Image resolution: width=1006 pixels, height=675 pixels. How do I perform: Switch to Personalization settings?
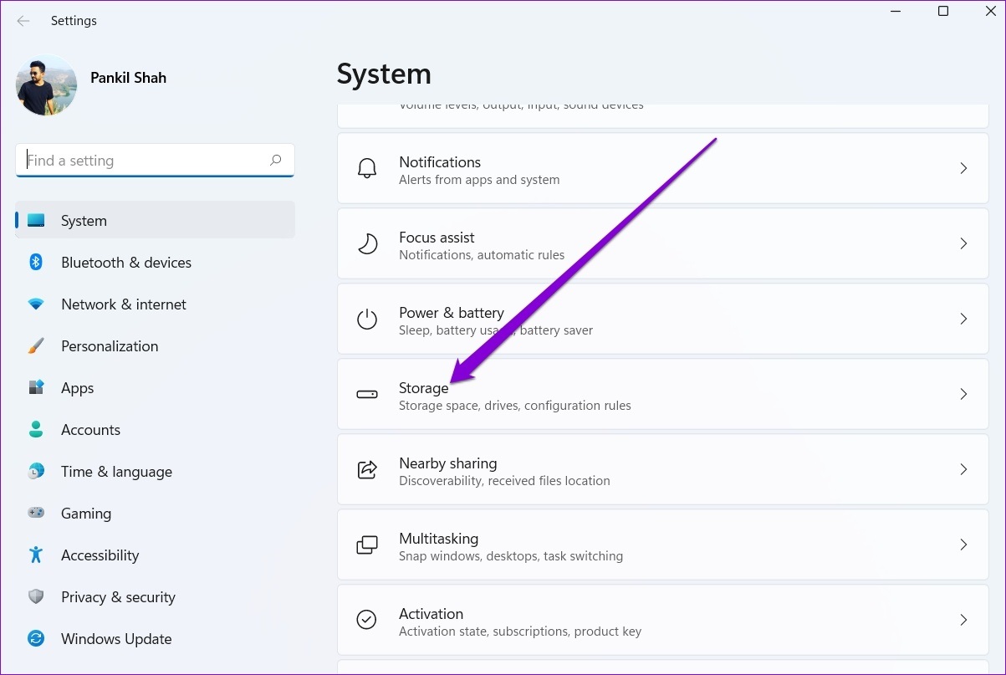pos(155,346)
